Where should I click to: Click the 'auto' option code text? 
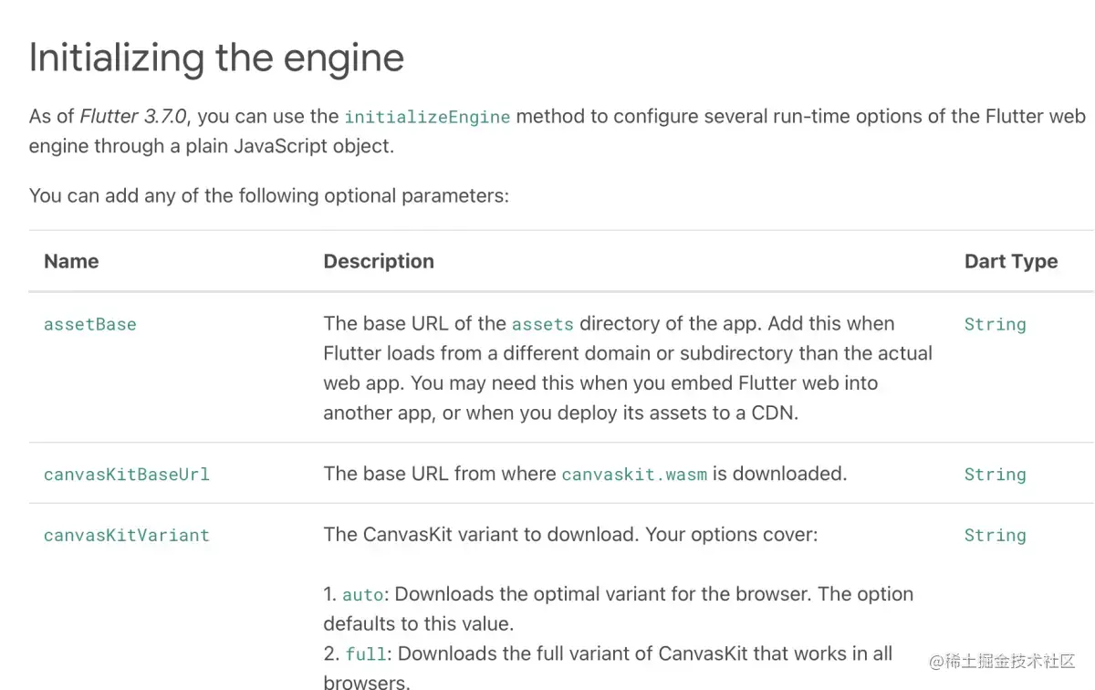363,595
